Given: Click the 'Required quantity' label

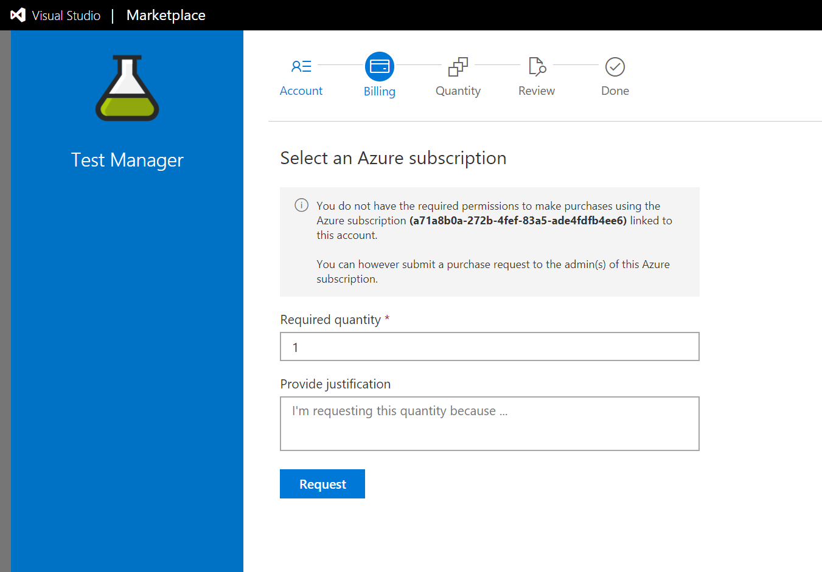Looking at the screenshot, I should pyautogui.click(x=330, y=320).
